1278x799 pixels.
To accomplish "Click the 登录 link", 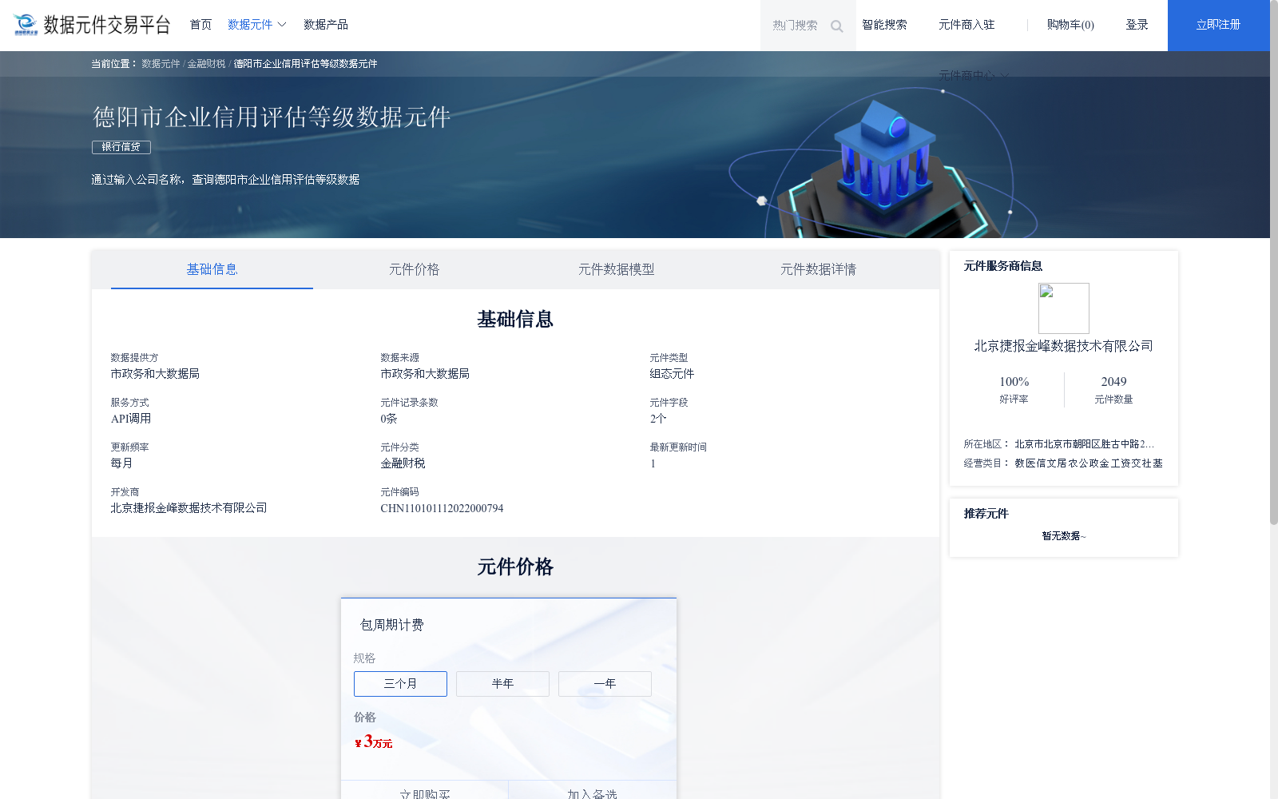I will point(1136,24).
